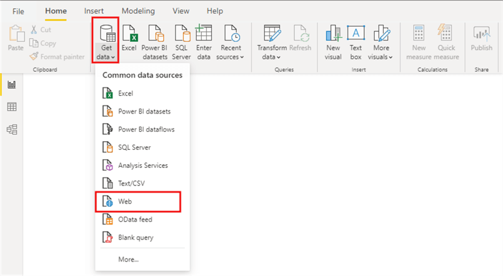This screenshot has width=503, height=276.
Task: Pick SQL Server from dropdown menu
Action: coord(142,147)
